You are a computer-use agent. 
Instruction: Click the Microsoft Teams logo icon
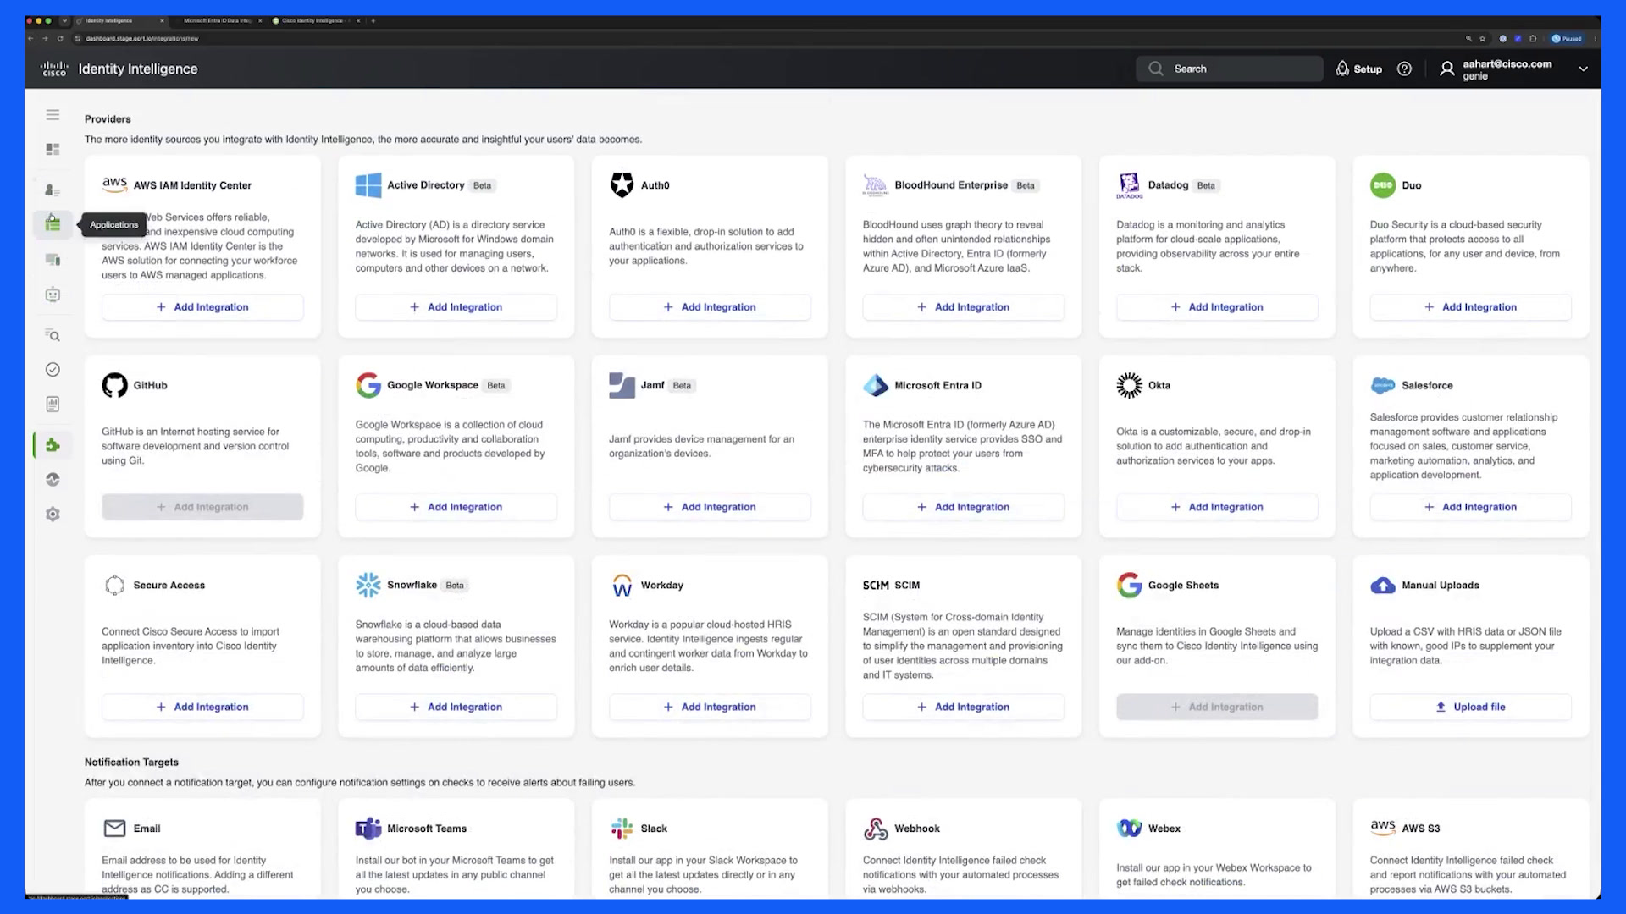pyautogui.click(x=368, y=829)
